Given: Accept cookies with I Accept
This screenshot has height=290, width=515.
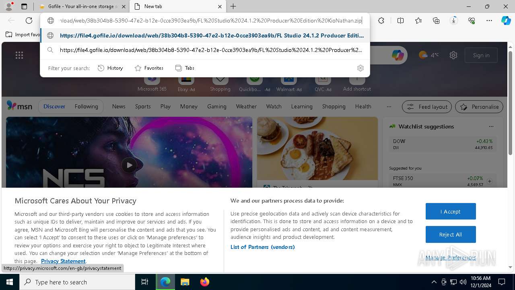Looking at the screenshot, I should click(451, 211).
